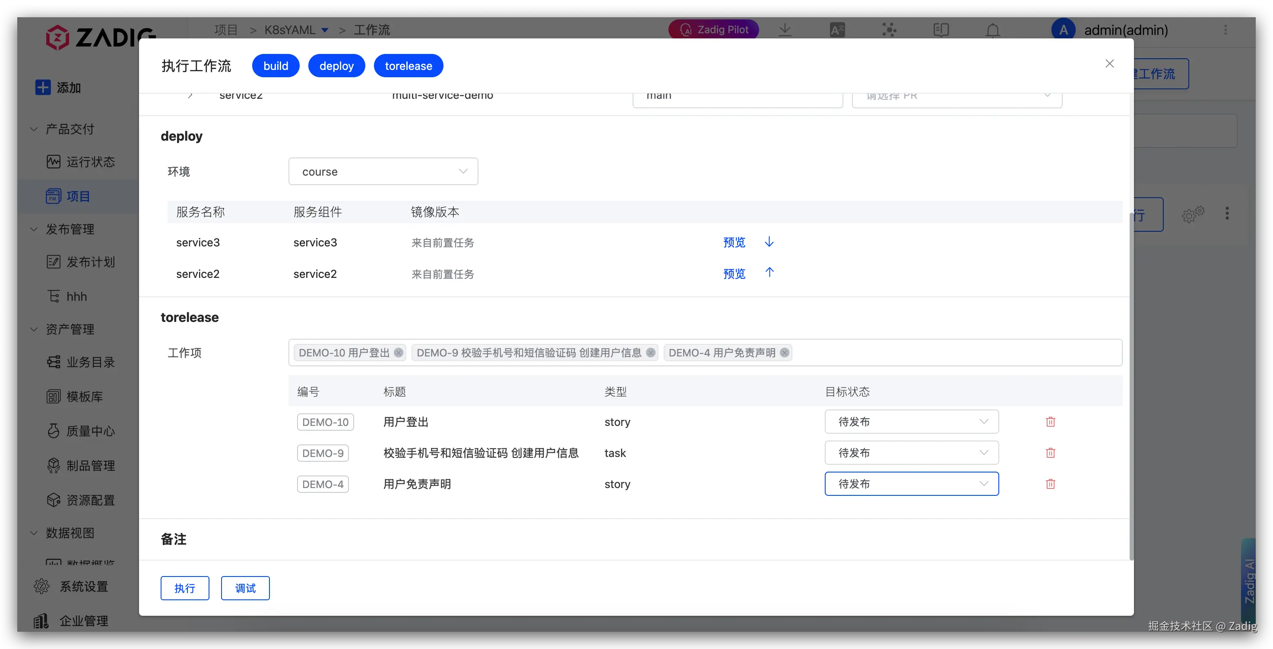Jump to the deploy stage tab
The width and height of the screenshot is (1273, 649).
coord(336,66)
